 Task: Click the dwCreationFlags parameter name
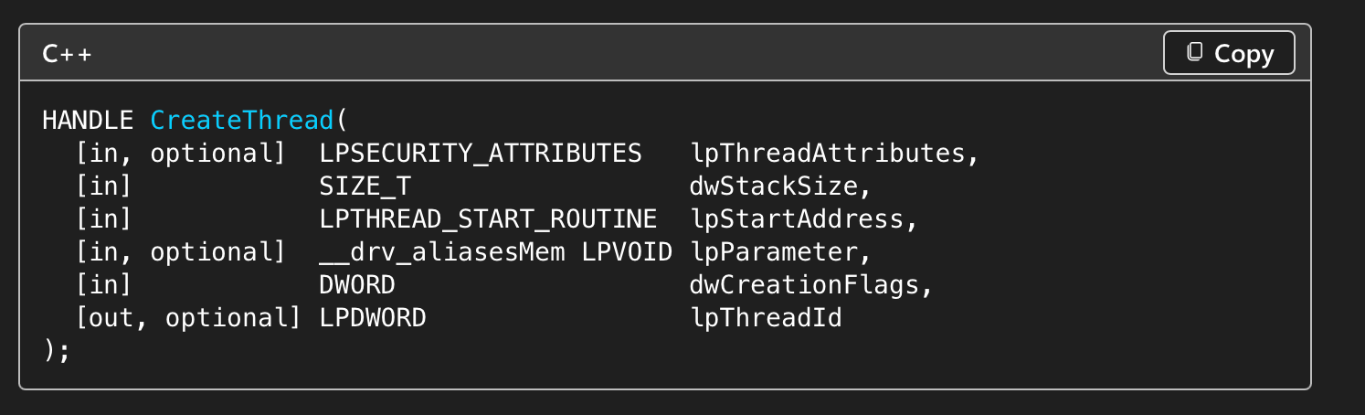[x=804, y=285]
